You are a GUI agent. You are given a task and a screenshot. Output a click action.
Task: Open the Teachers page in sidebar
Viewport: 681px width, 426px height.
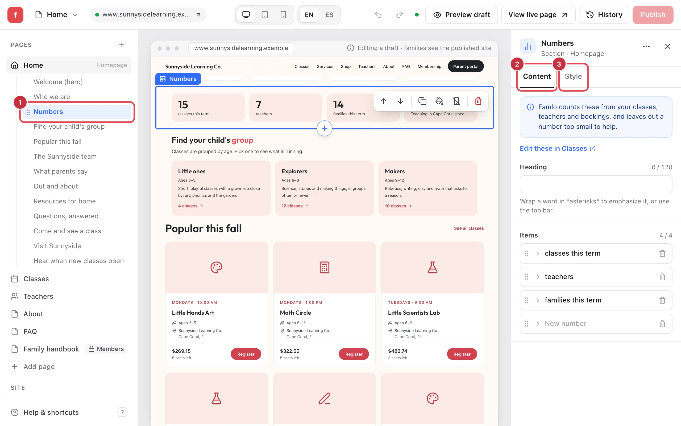pos(69,296)
